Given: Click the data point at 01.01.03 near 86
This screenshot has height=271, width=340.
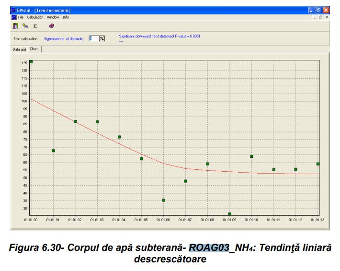Looking at the screenshot, I should tap(97, 122).
